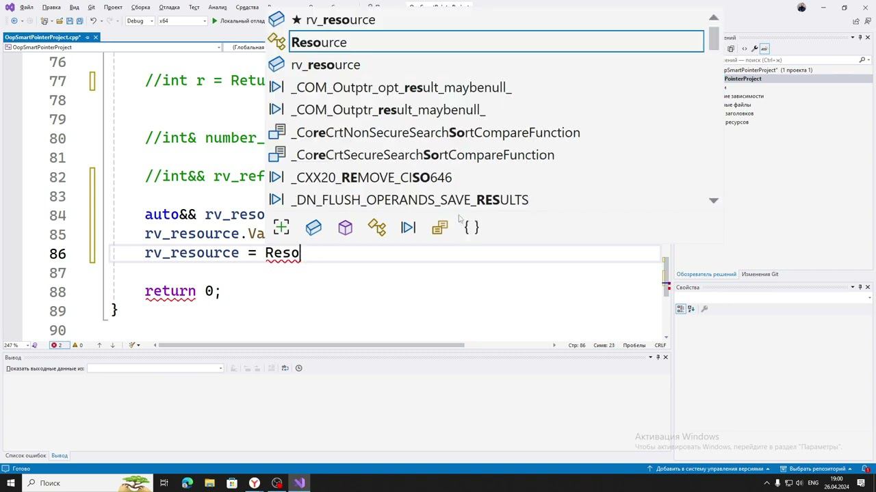Pin the OopSmartPointerProject.cpp tab
The height and width of the screenshot is (492, 876).
coord(87,37)
